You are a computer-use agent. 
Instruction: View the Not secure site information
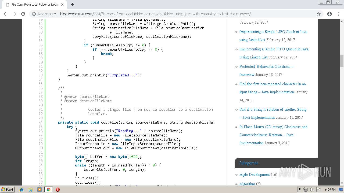(x=44, y=14)
